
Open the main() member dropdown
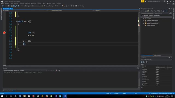[117, 11]
